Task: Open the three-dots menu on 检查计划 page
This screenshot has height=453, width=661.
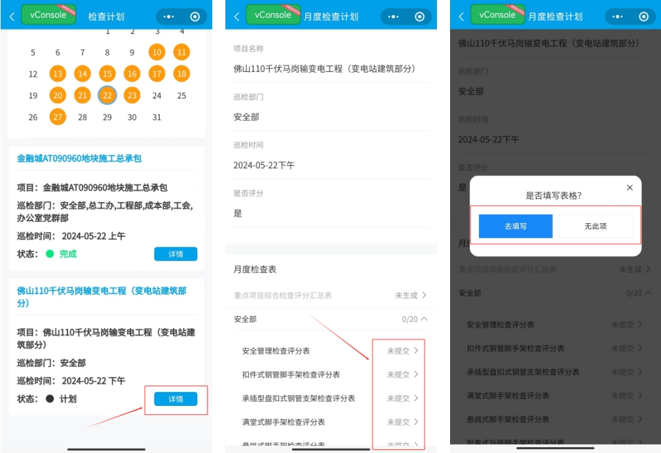Action: pos(169,17)
